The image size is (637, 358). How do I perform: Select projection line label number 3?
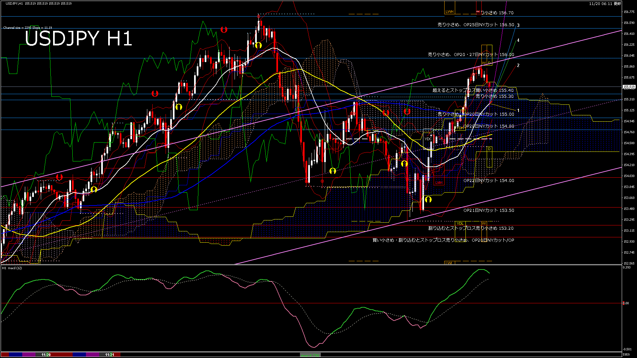pos(518,25)
